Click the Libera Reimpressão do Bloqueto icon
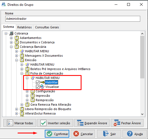The image size is (148, 139). 22,109
